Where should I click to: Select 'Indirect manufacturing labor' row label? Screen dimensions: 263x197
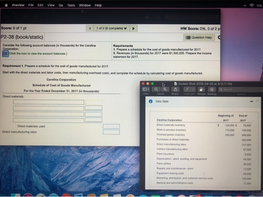coord(172,149)
